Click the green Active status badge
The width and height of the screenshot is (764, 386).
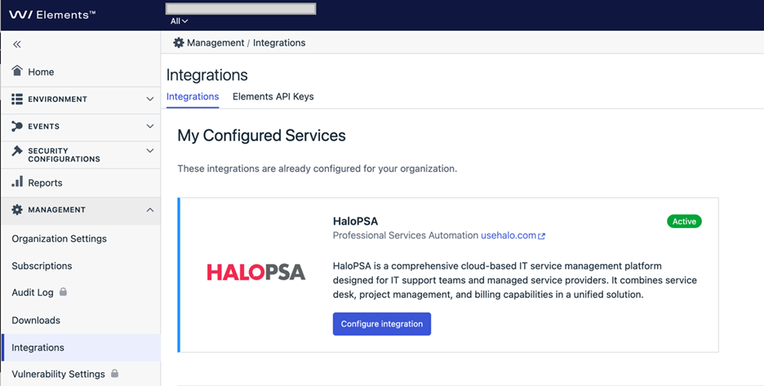click(x=684, y=222)
